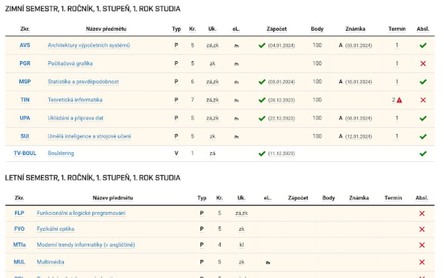Viewport: 444px width, 278px height.
Task: Click the MTIa course abbreviation
Action: (x=20, y=245)
